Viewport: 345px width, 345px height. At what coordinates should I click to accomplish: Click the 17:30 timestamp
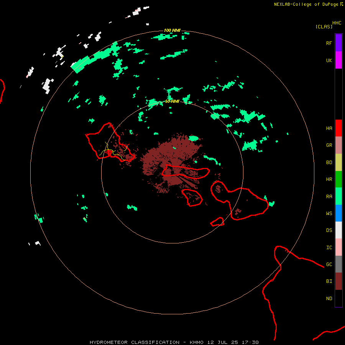coord(251,342)
